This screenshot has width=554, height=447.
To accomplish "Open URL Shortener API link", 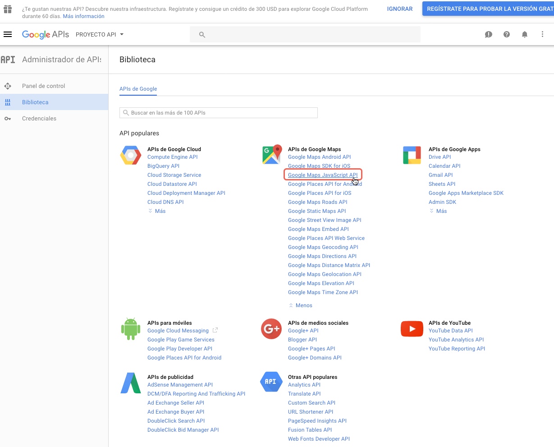I will 311,412.
